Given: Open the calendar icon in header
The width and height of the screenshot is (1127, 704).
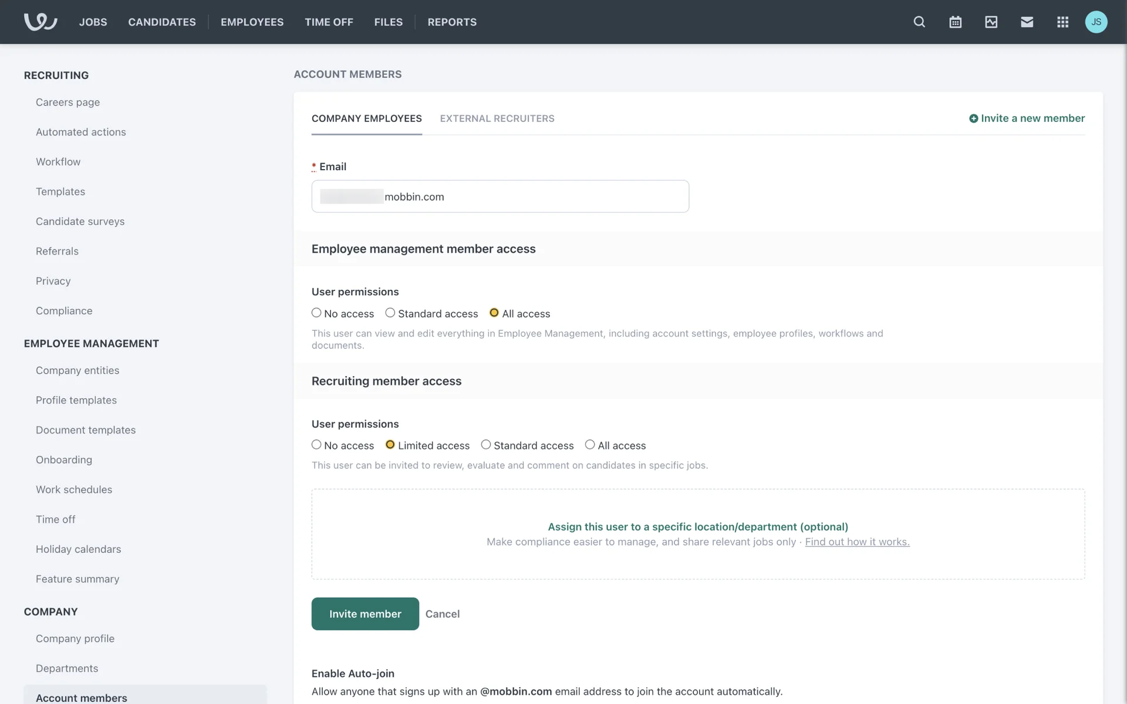Looking at the screenshot, I should coord(955,22).
